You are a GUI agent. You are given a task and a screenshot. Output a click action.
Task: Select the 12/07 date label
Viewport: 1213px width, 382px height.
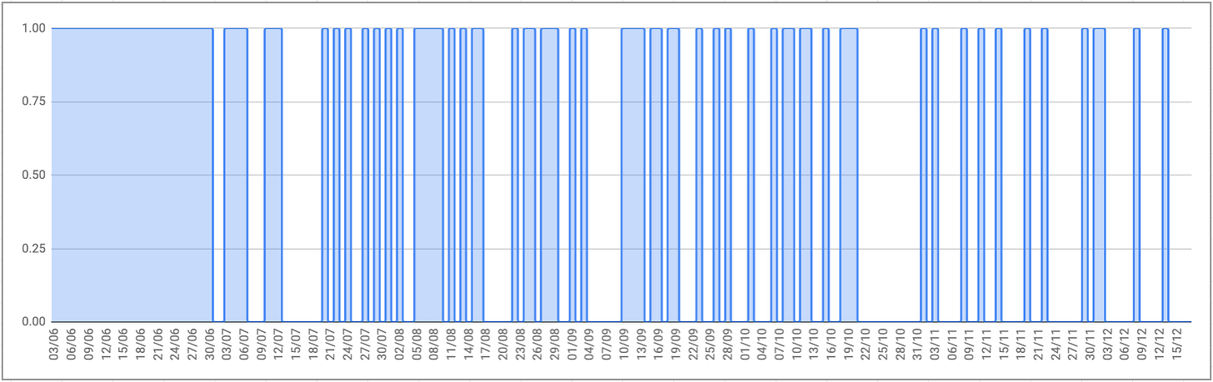(279, 344)
